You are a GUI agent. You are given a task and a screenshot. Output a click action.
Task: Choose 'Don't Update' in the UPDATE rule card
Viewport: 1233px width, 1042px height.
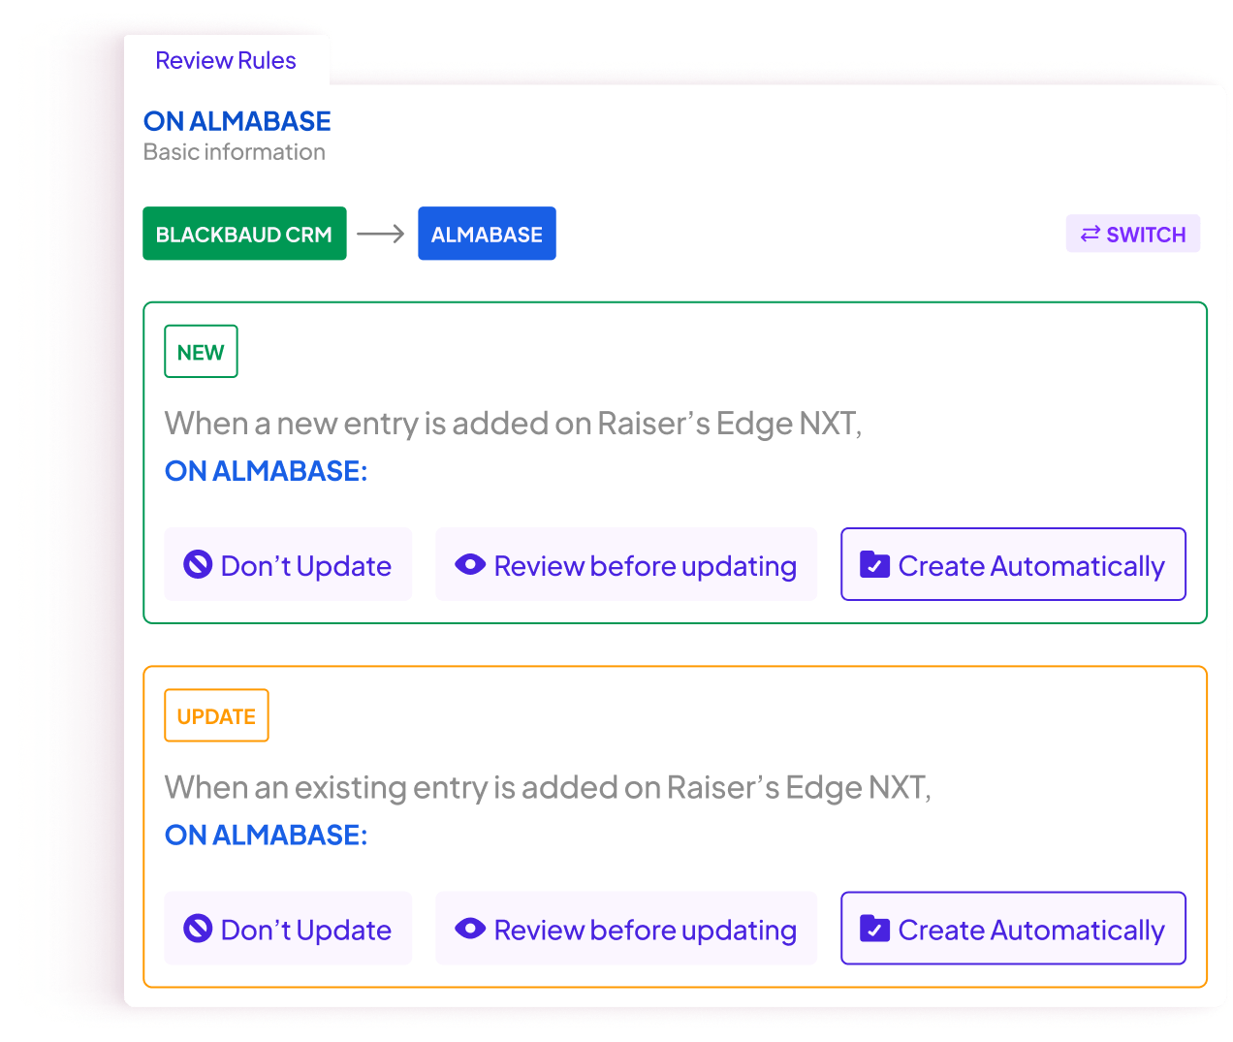click(288, 928)
